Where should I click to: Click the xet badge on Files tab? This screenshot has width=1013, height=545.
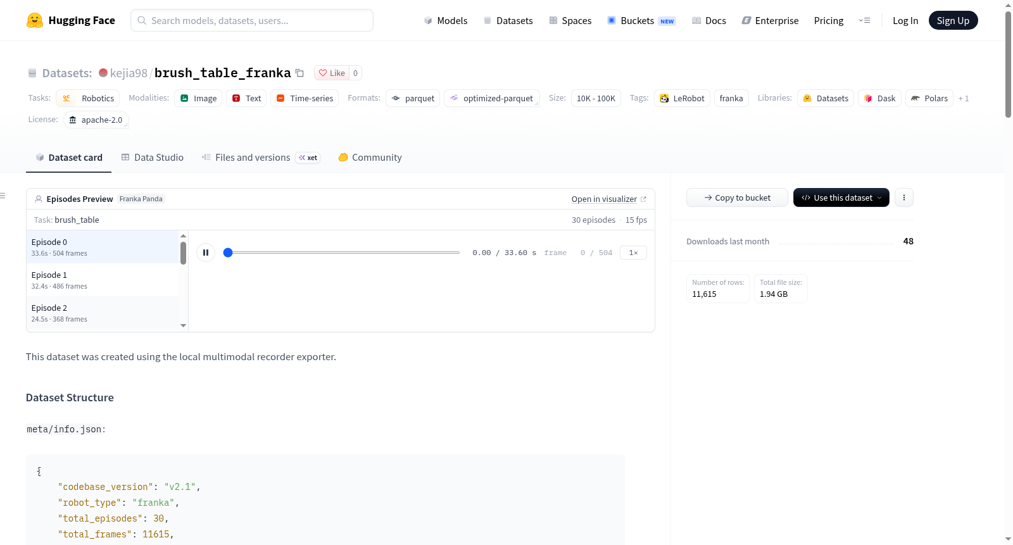308,158
